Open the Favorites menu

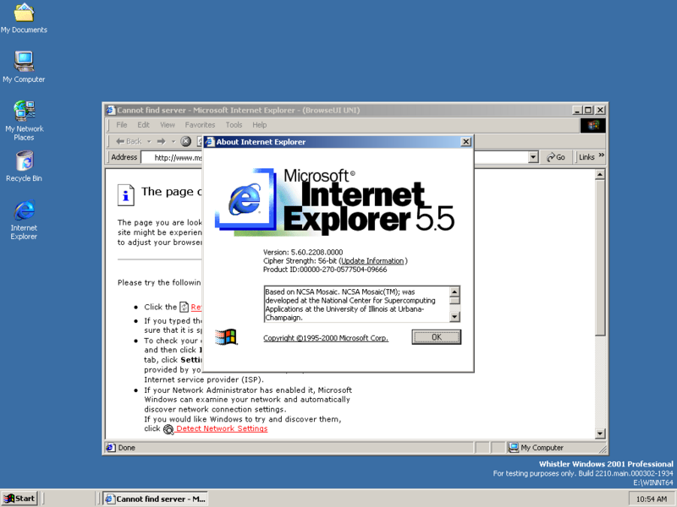200,125
